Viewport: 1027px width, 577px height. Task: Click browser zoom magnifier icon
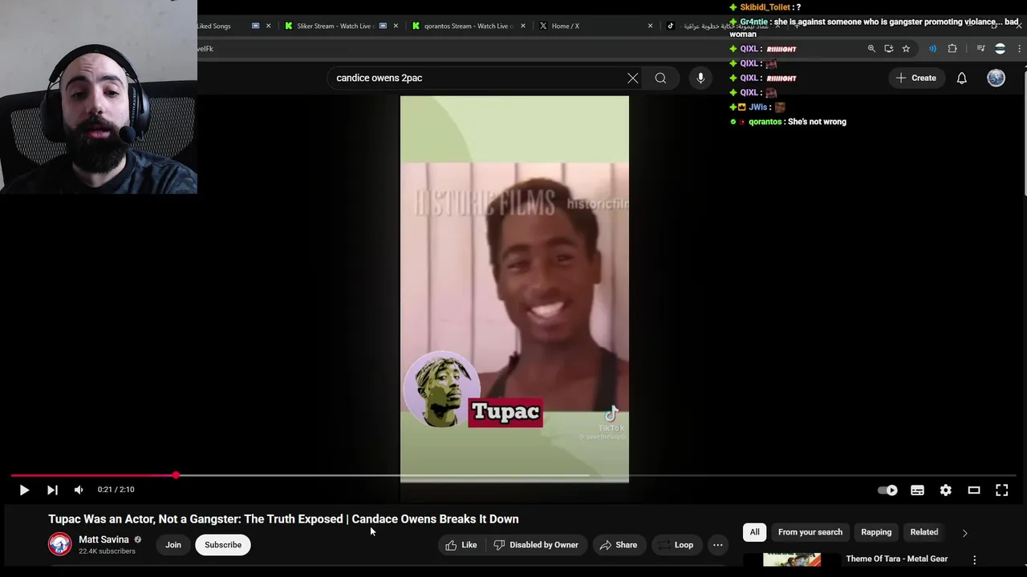pyautogui.click(x=871, y=49)
